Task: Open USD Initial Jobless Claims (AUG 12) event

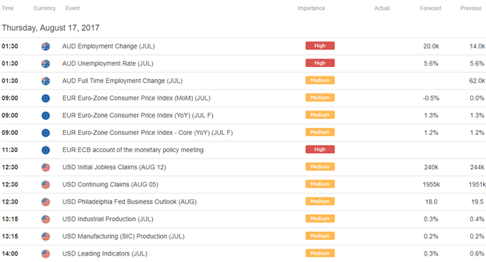Action: [114, 168]
